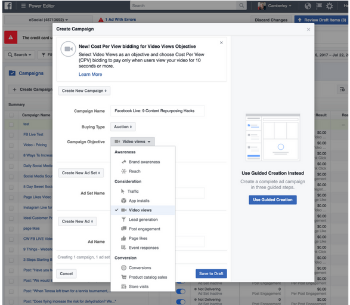This screenshot has height=305, width=350.
Task: Click the Save to Draft button
Action: 211,273
